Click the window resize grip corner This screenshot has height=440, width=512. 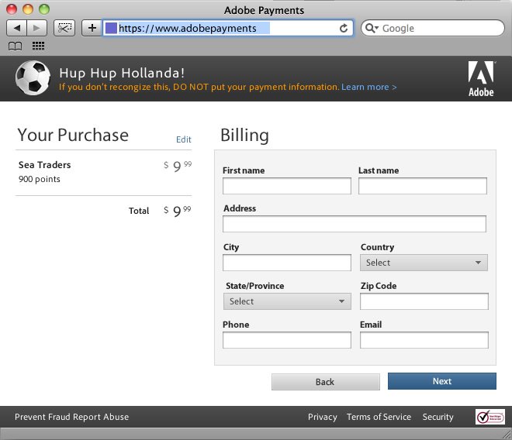tap(507, 435)
